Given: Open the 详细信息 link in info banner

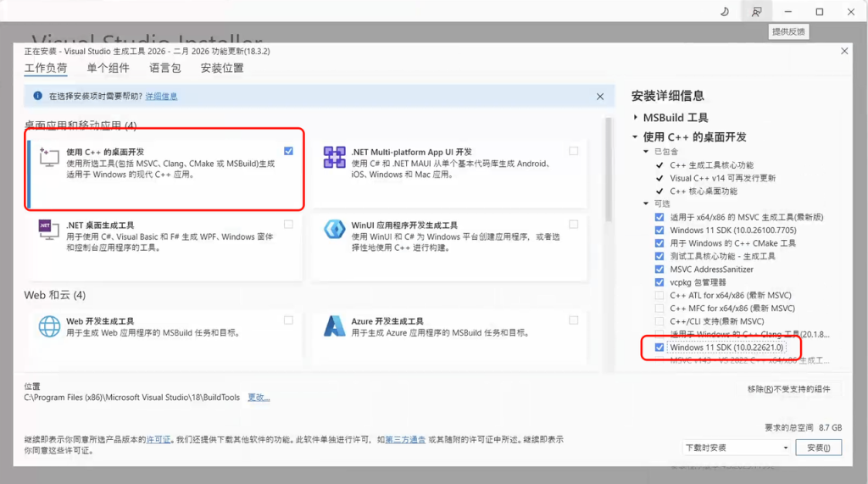Looking at the screenshot, I should click(161, 97).
